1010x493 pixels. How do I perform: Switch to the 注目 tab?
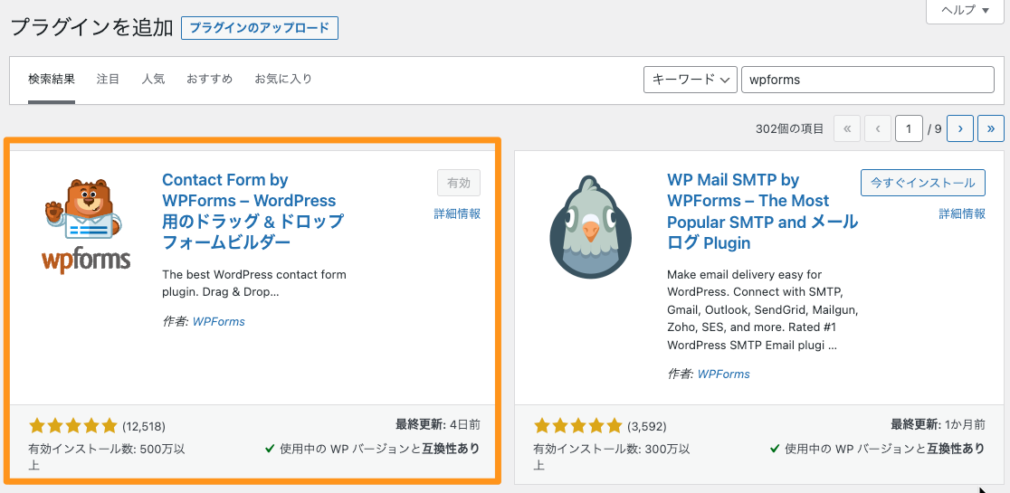[109, 80]
